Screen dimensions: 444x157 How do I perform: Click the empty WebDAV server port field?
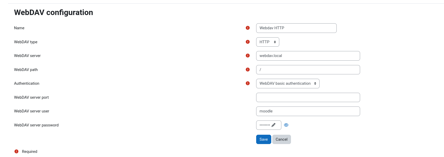pos(308,97)
